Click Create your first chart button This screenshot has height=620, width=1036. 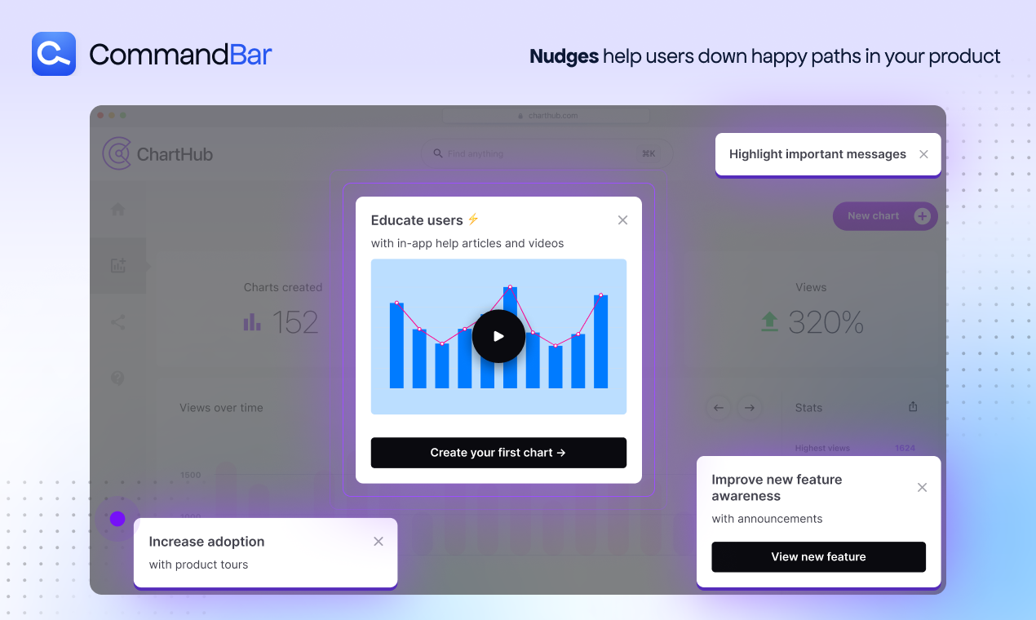click(498, 453)
